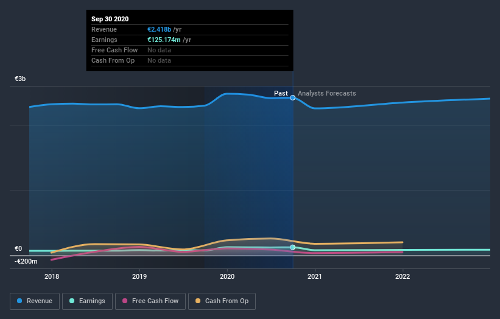Click the Sep 30 2020 tooltip date heading

[x=110, y=19]
